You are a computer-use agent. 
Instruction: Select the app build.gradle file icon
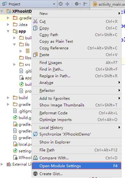point(21,84)
